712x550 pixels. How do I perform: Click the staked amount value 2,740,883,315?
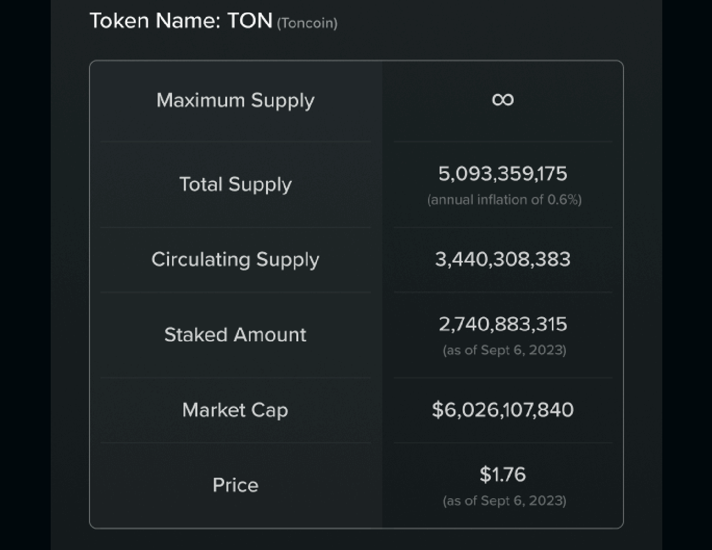click(503, 324)
